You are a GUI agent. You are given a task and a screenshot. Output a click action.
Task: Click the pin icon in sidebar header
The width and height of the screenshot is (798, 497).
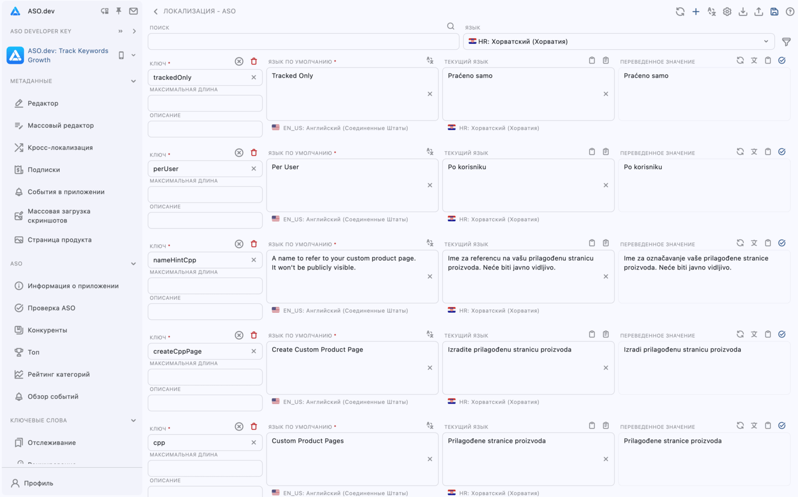pyautogui.click(x=119, y=11)
